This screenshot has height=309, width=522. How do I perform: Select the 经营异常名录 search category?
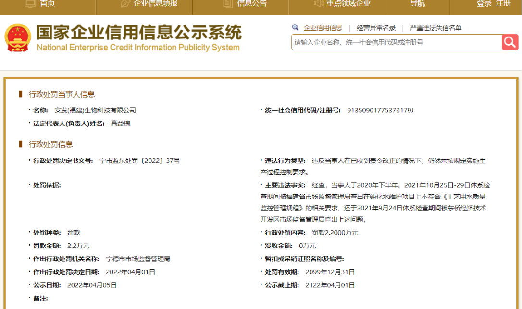376,28
